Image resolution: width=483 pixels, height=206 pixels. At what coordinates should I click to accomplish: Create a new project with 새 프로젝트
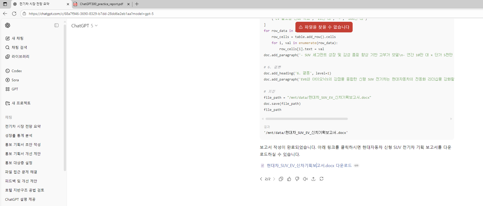point(18,103)
